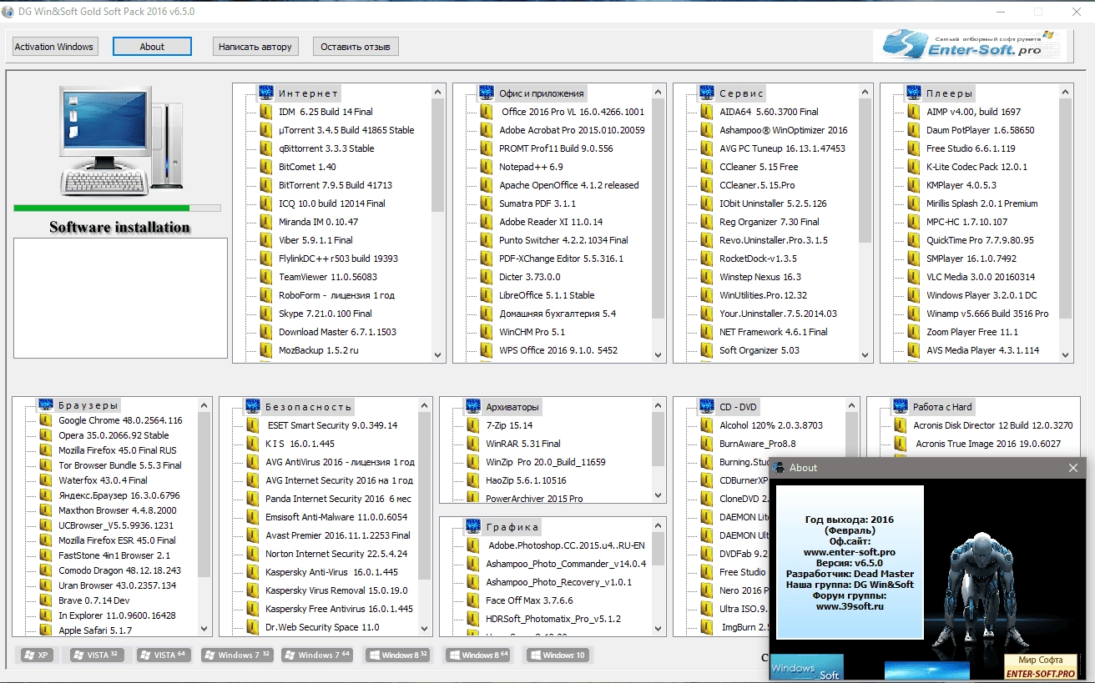
Task: Click the icon beside WinRAR 5.31 Final
Action: coord(473,444)
